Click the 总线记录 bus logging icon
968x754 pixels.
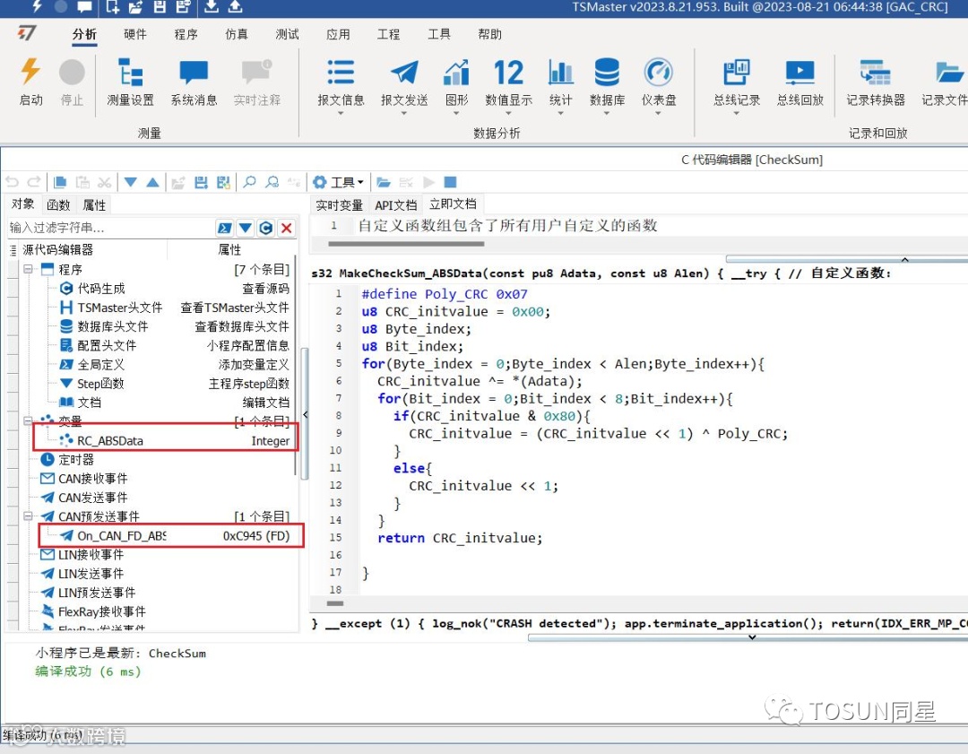click(x=736, y=73)
